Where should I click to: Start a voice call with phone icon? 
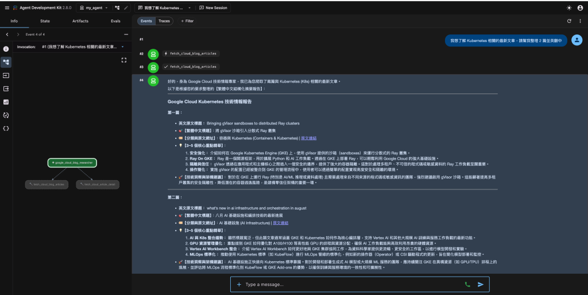(467, 285)
